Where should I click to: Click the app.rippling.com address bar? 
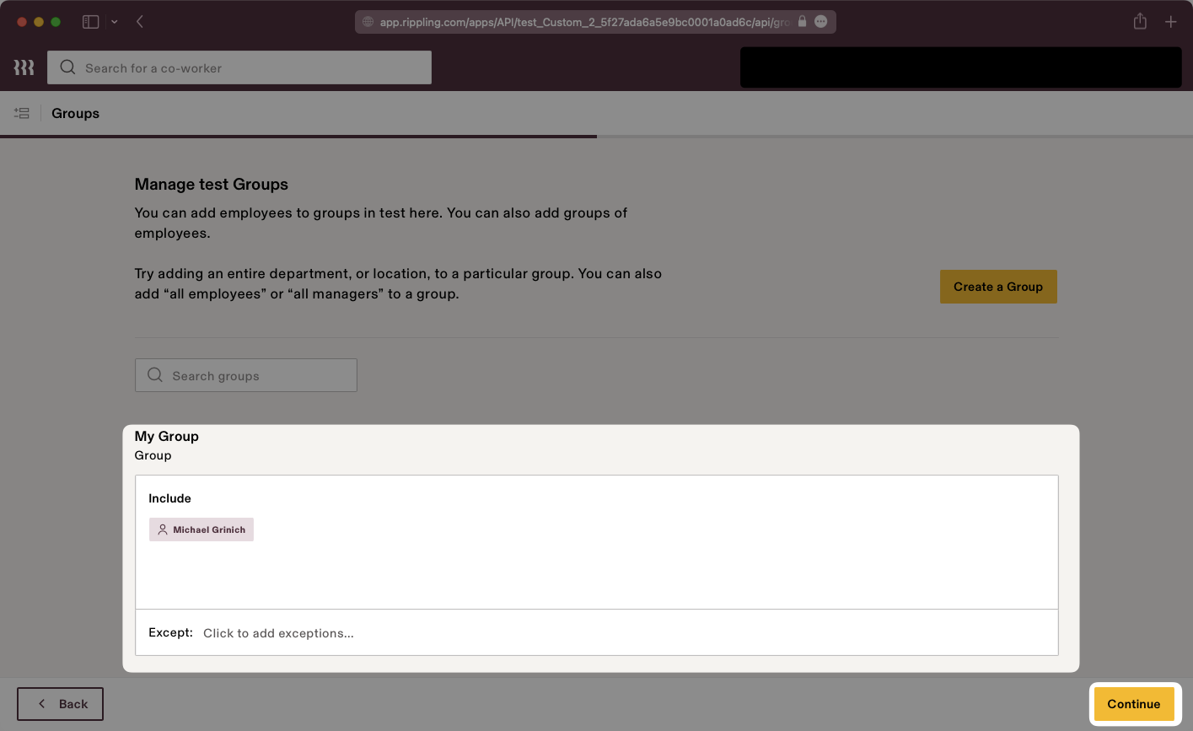pyautogui.click(x=590, y=21)
